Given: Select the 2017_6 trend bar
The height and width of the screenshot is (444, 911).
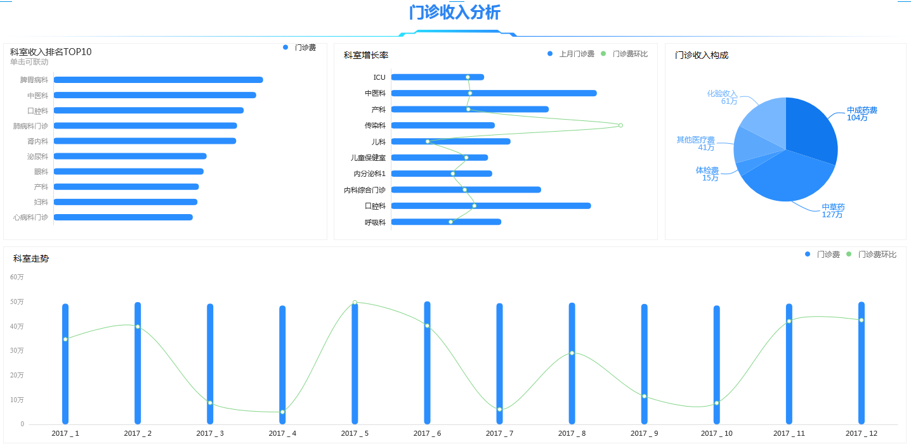Looking at the screenshot, I should 427,363.
